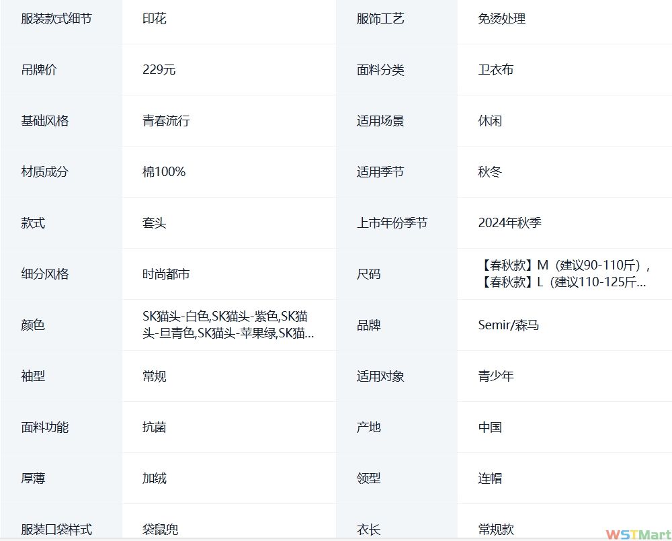Image resolution: width=672 pixels, height=541 pixels.
Task: Click the 服饰工艺 value 免烫处理
Action: click(x=501, y=19)
